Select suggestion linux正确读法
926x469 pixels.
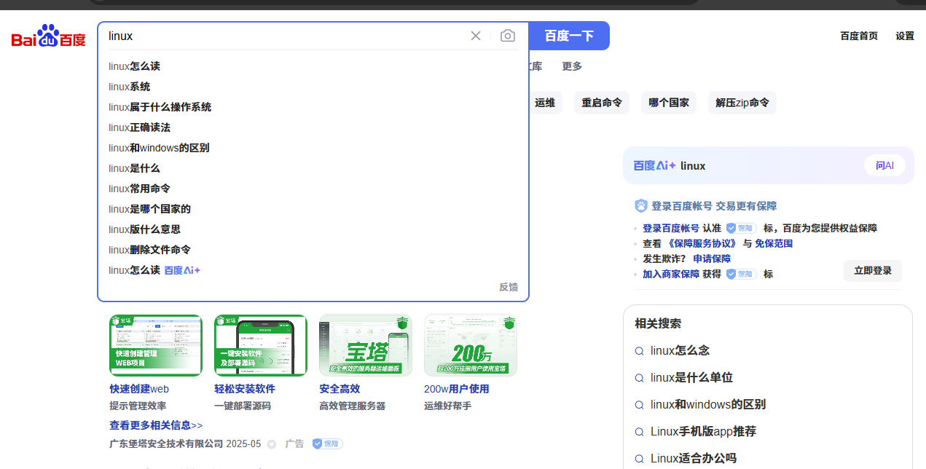tap(140, 127)
